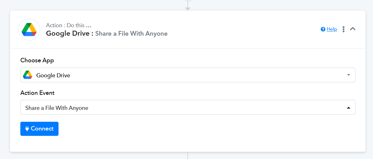Collapse the action step with the chevron

(x=353, y=29)
